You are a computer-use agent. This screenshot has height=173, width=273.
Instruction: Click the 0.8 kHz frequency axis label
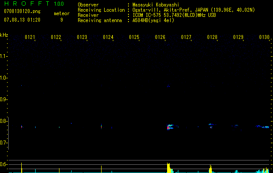tap(3, 121)
